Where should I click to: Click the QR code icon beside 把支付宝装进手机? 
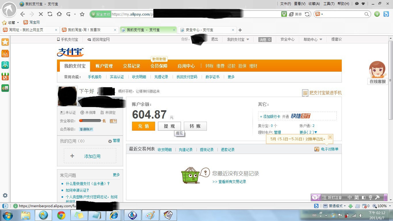click(305, 93)
